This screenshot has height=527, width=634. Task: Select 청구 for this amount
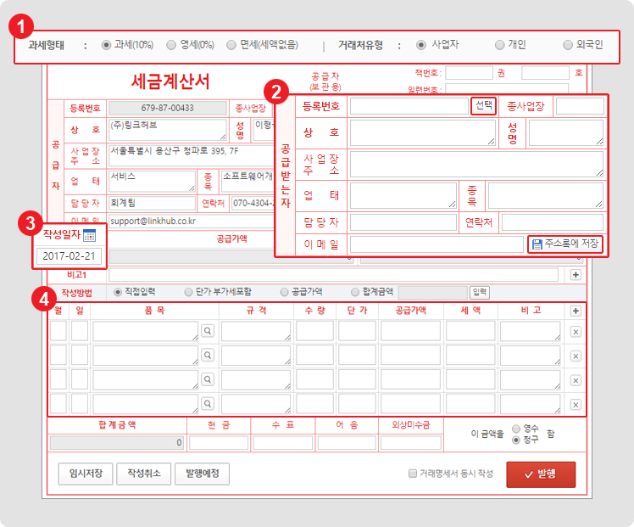click(516, 440)
